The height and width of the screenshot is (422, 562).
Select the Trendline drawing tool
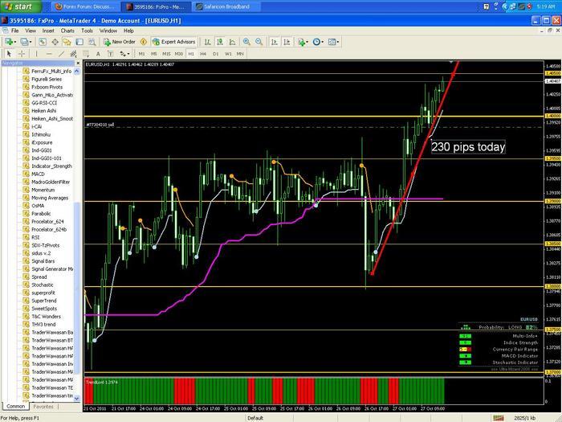[61, 54]
